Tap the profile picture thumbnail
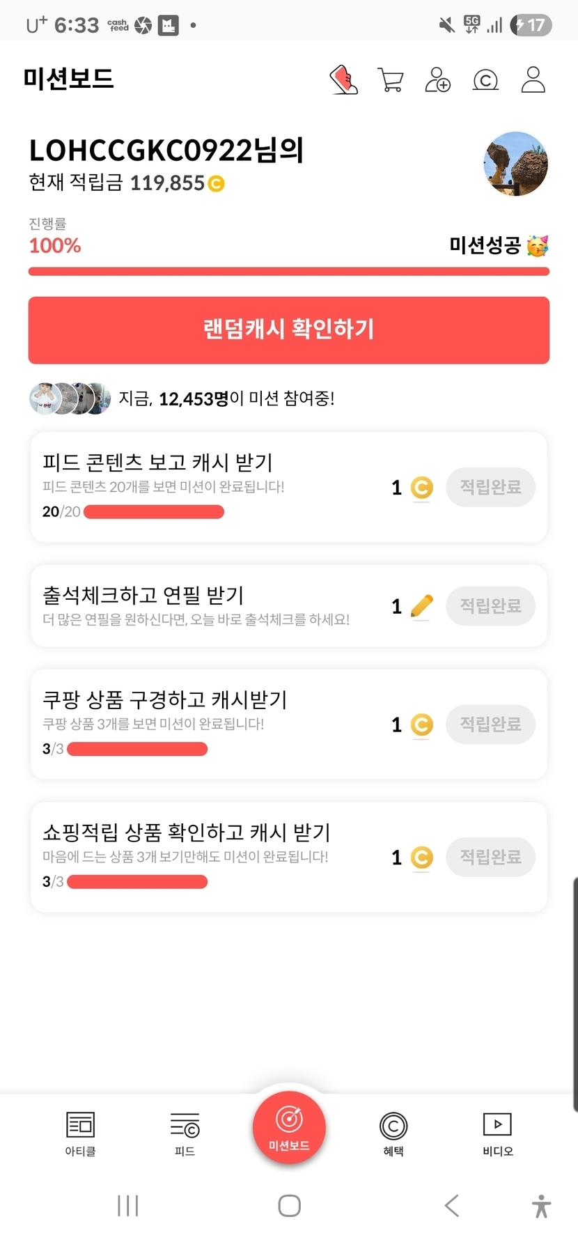The image size is (578, 1240). tap(516, 164)
